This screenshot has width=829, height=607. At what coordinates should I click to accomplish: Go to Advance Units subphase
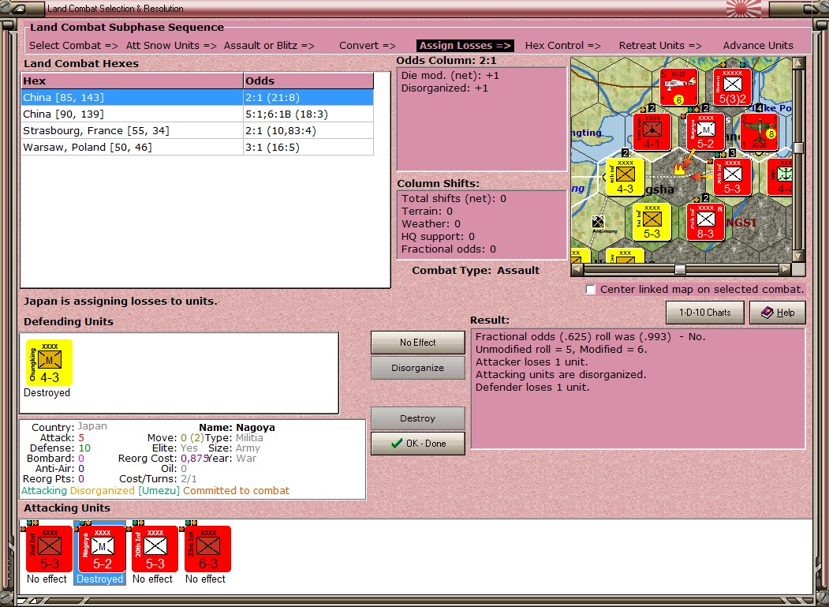click(758, 46)
